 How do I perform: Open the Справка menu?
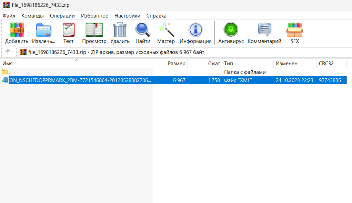tap(157, 16)
